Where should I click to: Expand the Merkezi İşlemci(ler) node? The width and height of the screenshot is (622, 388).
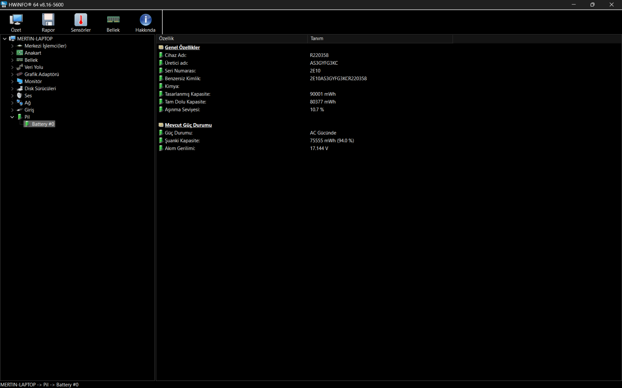click(12, 46)
